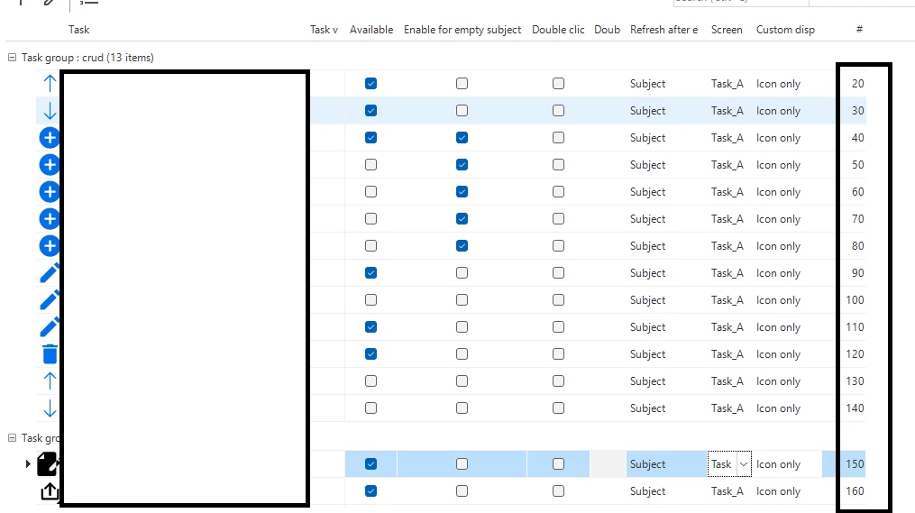Click the empty Doub cell in row 150
The image size is (915, 513).
pyautogui.click(x=608, y=464)
